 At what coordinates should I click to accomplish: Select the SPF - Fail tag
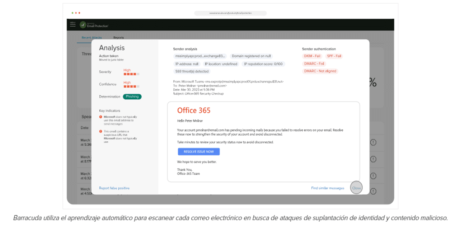pyautogui.click(x=334, y=56)
